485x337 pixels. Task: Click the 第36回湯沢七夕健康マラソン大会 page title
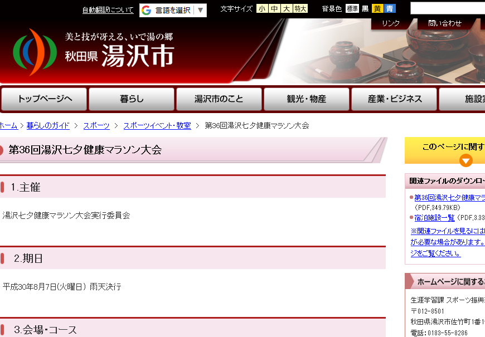coord(85,150)
